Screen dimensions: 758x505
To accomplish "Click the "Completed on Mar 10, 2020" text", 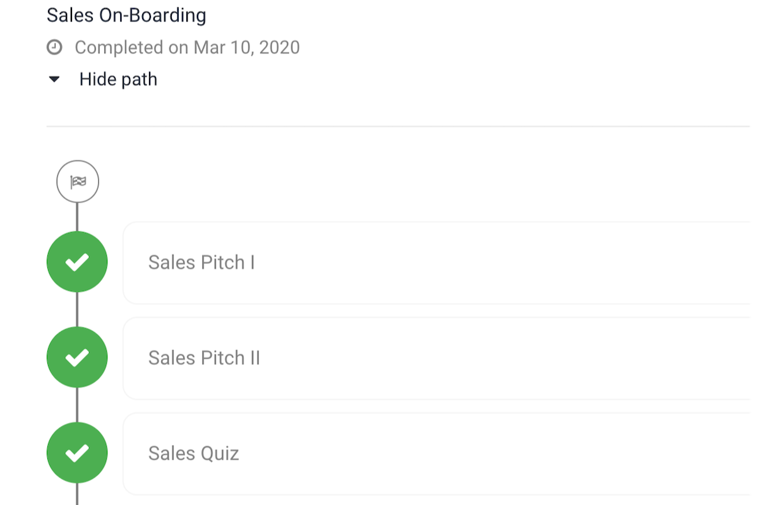I will coord(187,47).
